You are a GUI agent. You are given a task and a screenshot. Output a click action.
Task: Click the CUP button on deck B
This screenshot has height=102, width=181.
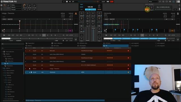point(115,35)
